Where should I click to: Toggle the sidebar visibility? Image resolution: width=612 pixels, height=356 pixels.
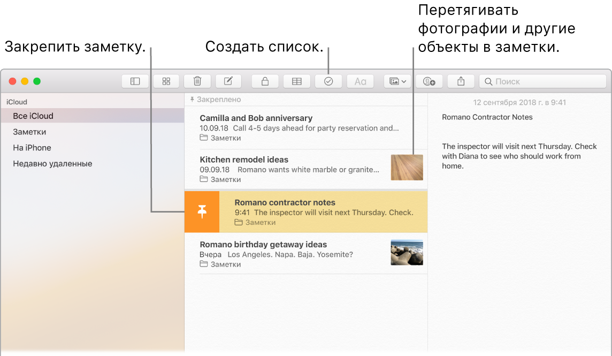click(x=135, y=81)
